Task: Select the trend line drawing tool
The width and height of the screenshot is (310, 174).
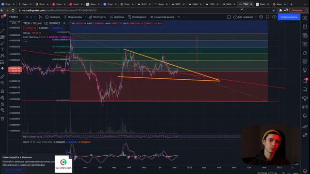Action: pos(2,31)
